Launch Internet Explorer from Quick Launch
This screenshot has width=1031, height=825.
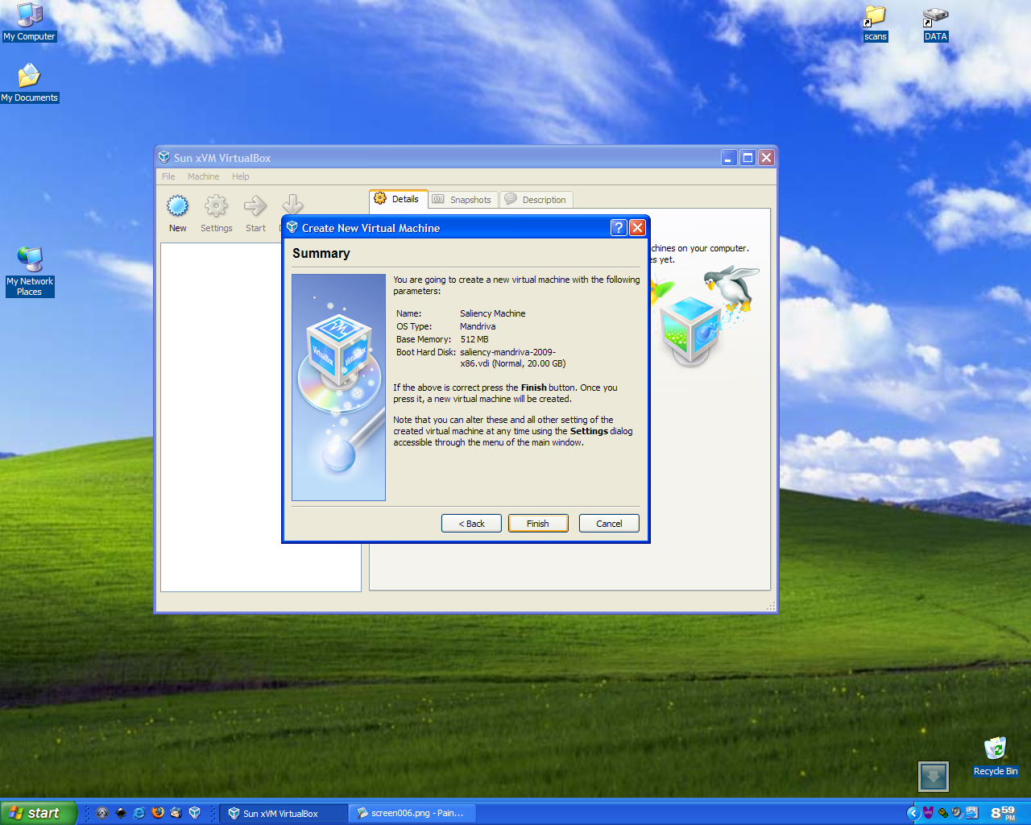(139, 813)
